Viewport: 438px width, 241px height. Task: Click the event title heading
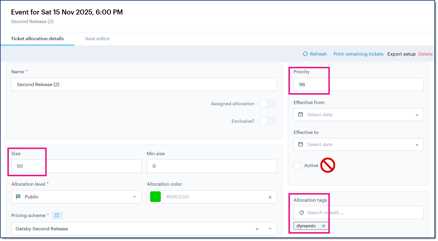[x=67, y=12]
